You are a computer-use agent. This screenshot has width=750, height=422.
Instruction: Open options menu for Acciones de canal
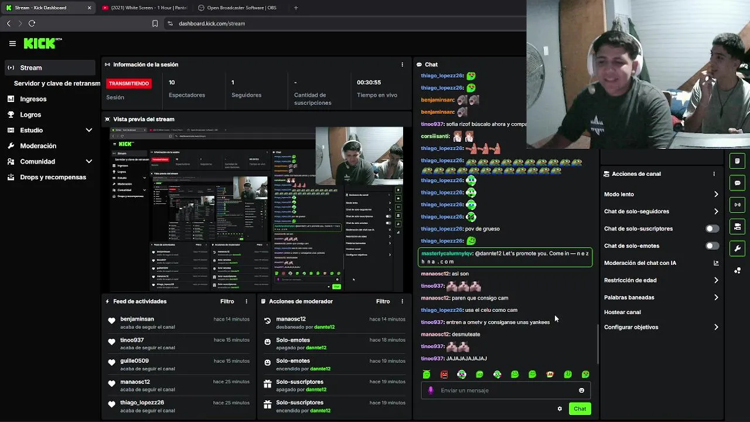click(x=714, y=174)
